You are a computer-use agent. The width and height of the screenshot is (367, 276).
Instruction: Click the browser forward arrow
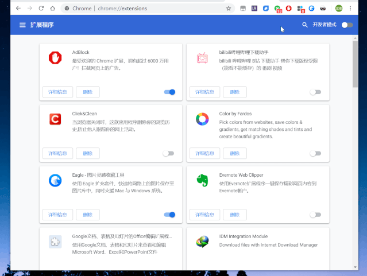[30, 9]
